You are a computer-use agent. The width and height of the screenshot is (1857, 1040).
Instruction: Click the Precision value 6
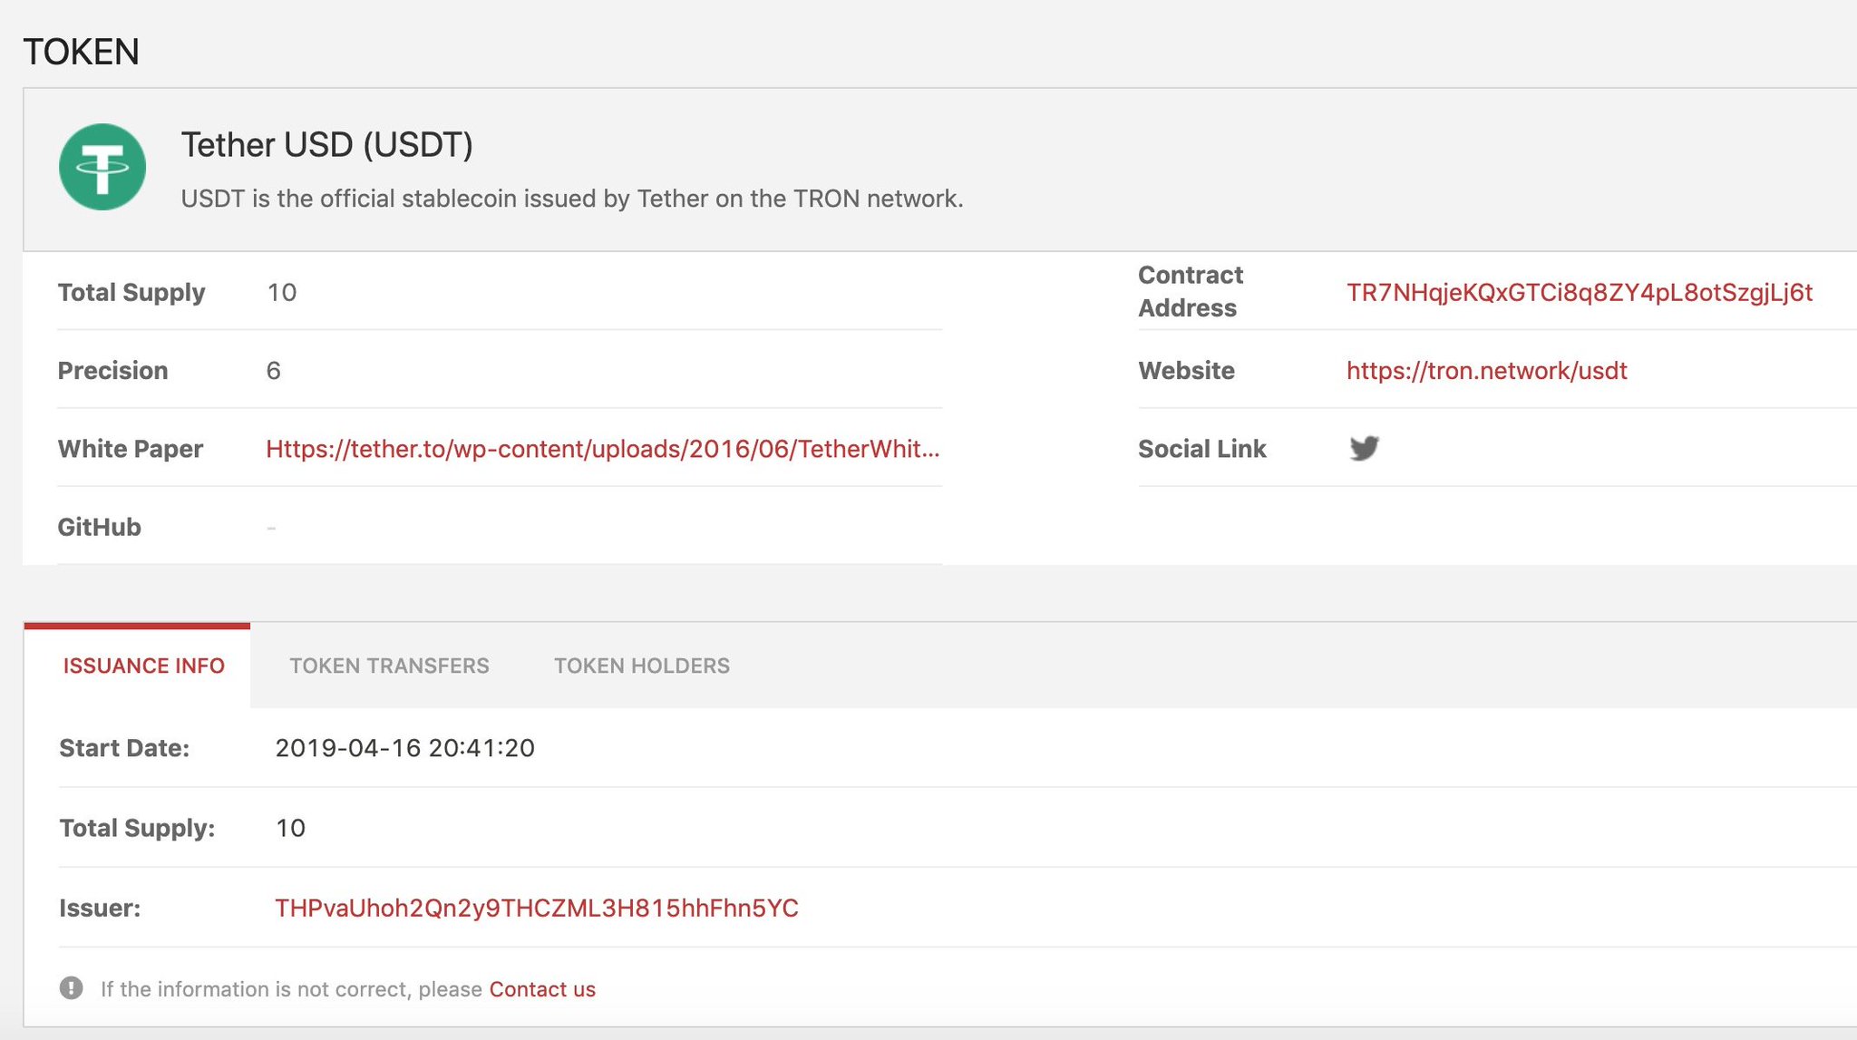273,370
